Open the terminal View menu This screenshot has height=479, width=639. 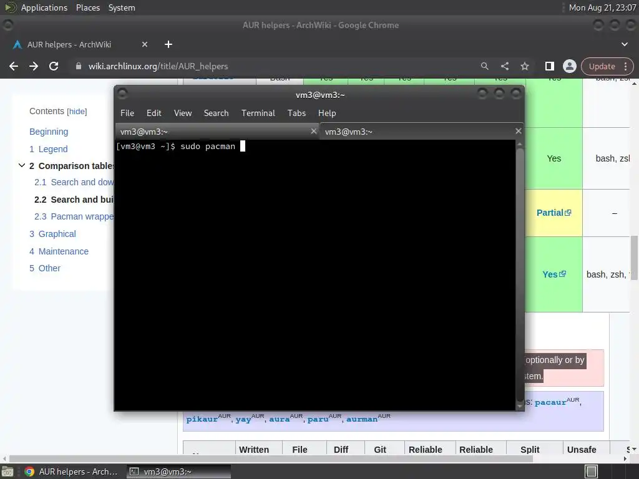point(183,114)
